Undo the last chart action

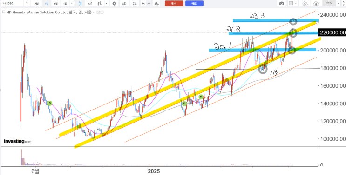143,3
